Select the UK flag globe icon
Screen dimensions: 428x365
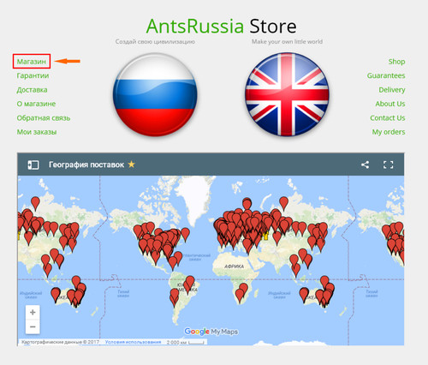[x=287, y=94]
